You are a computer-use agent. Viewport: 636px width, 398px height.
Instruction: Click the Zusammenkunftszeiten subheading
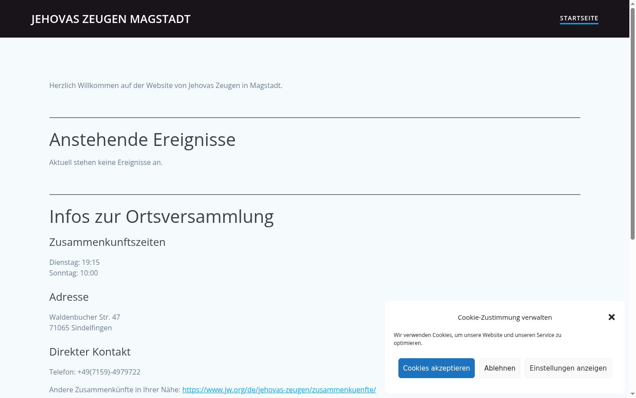coord(107,242)
